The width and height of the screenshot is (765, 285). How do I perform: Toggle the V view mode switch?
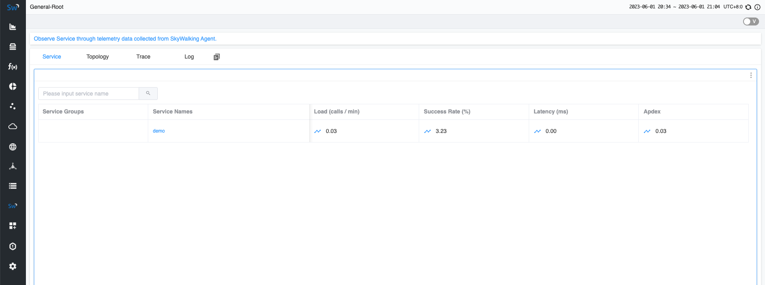click(x=751, y=21)
